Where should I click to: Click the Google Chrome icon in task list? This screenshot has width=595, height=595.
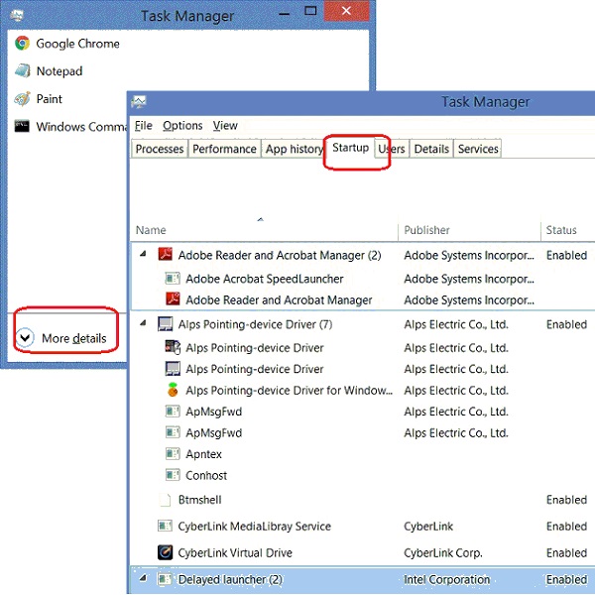coord(22,44)
